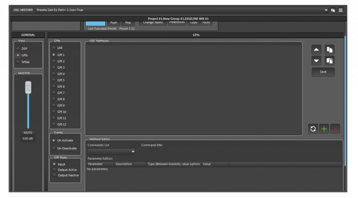Select GPI 5 in the GPIs list
This screenshot has width=358, height=198.
click(x=53, y=80)
